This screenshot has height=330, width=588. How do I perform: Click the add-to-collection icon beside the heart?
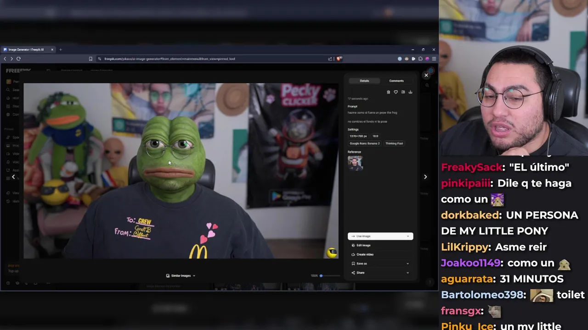(x=403, y=92)
